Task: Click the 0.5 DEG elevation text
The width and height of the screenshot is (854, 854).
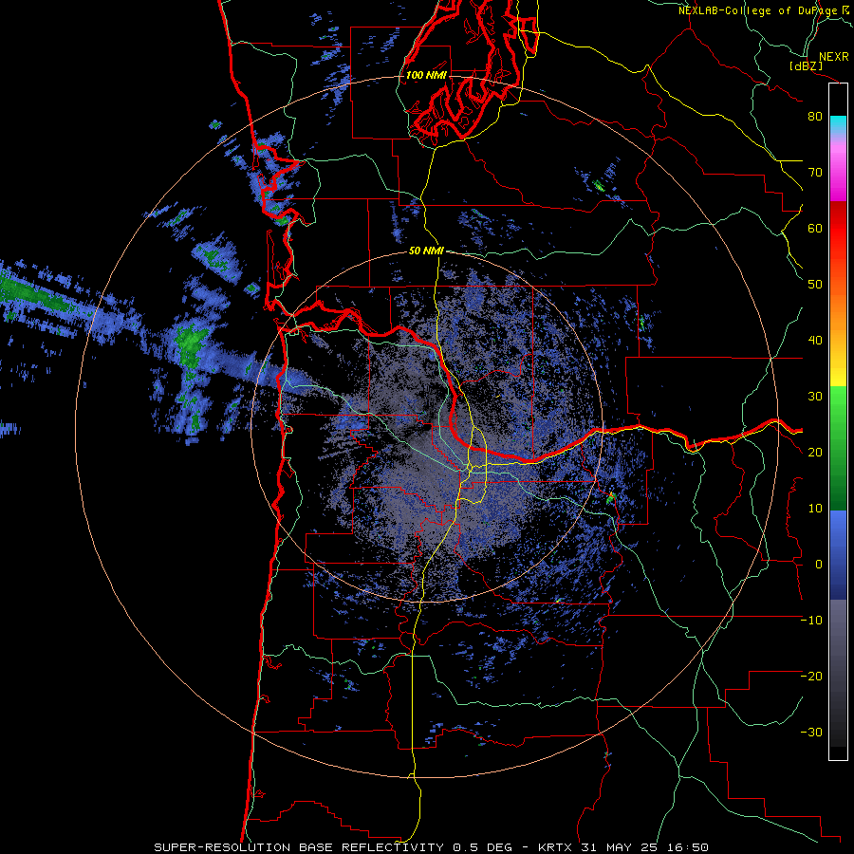Action: pos(483,847)
